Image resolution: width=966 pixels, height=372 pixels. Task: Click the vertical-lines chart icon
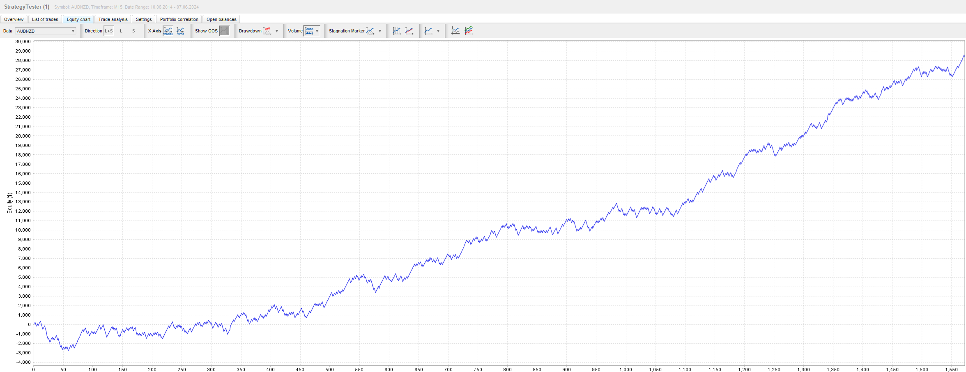(x=397, y=31)
